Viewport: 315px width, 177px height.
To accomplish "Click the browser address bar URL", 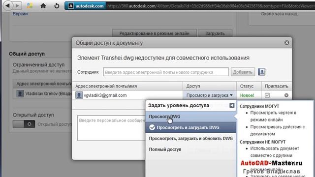I will tap(210, 6).
